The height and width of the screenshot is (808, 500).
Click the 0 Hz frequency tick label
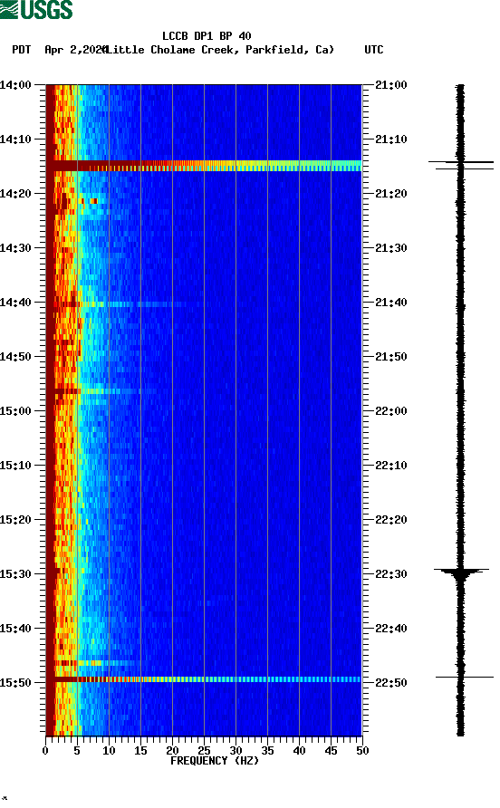pos(45,751)
